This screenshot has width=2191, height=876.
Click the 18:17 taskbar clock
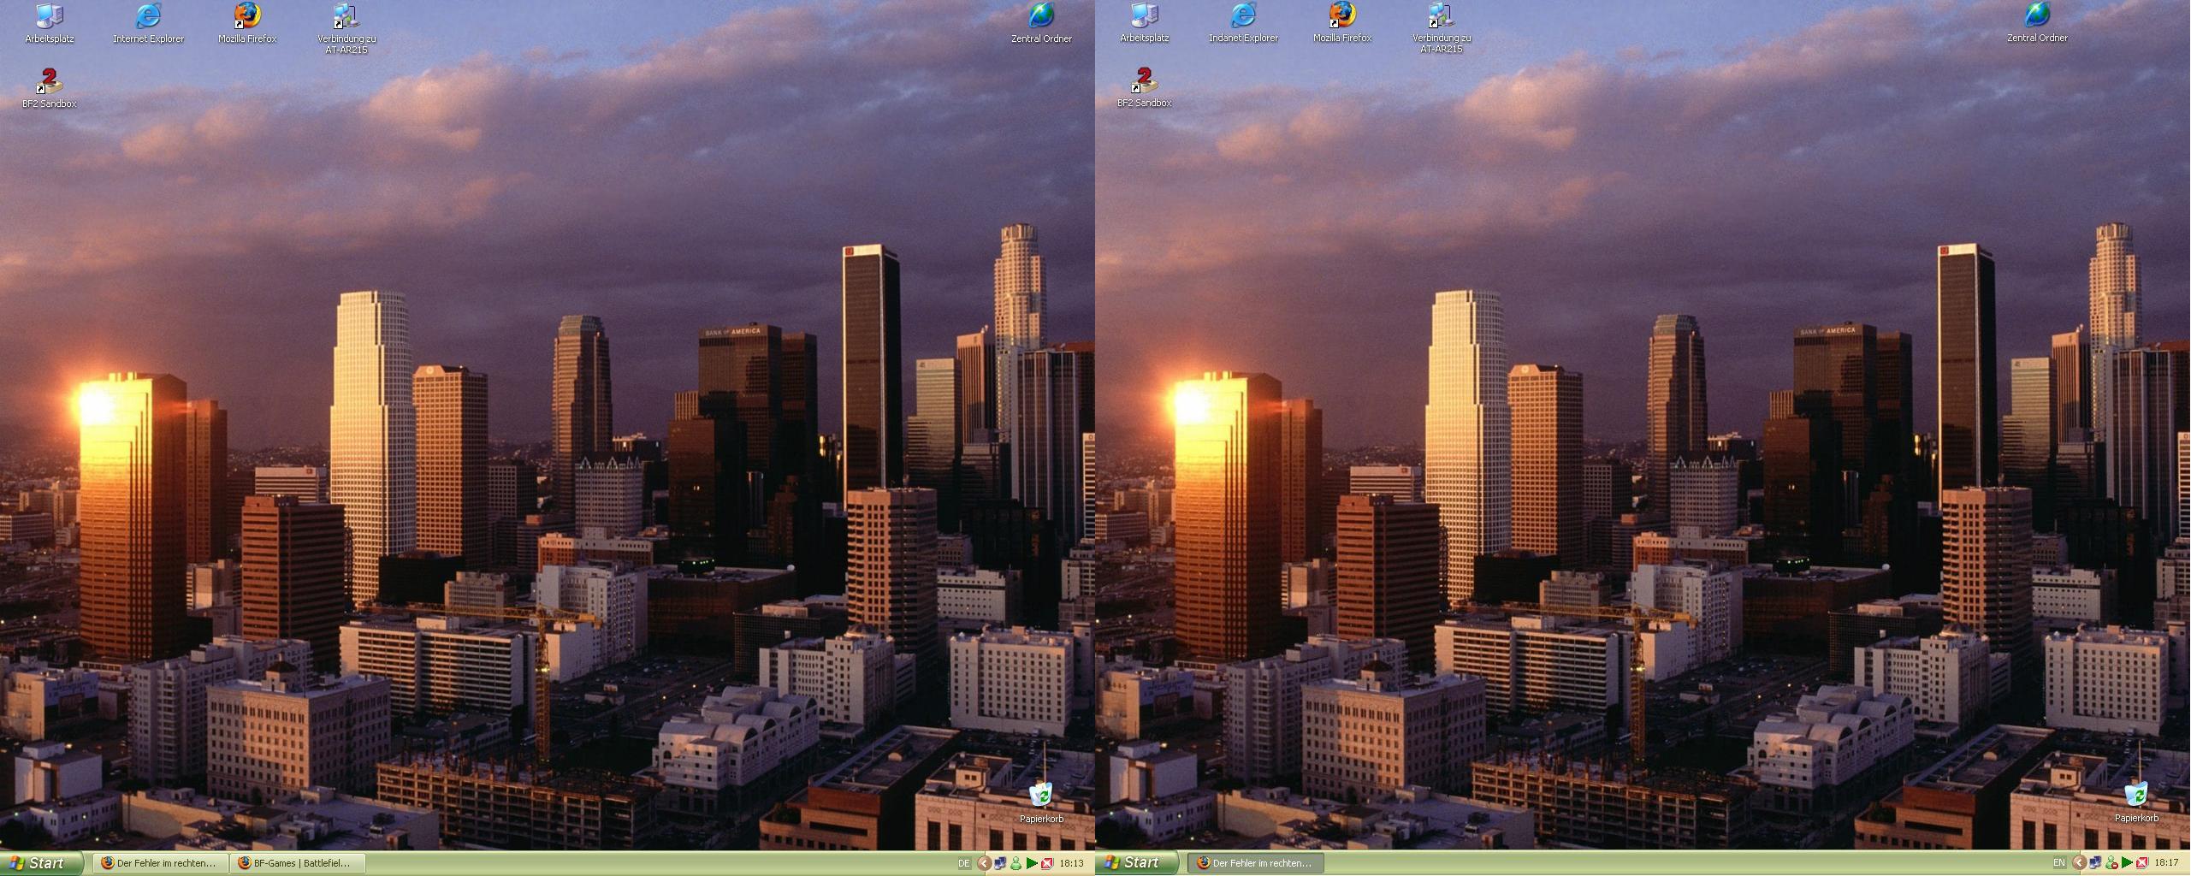(2166, 863)
